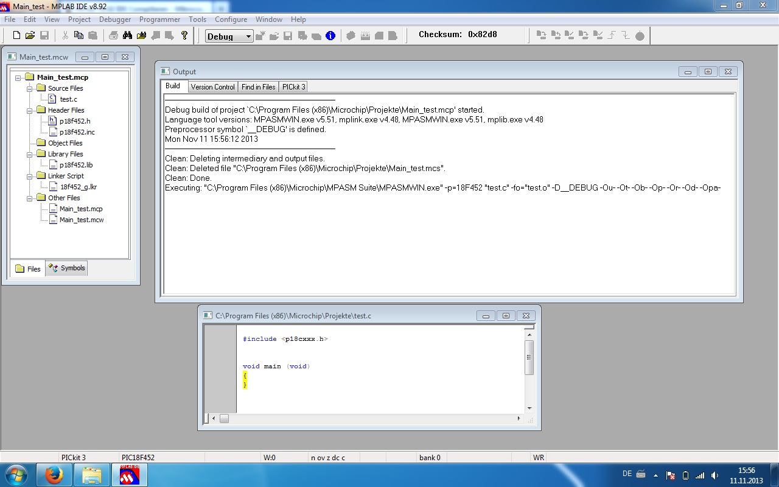Select the 18f452_g.lkr linker script
Screen dimensions: 779x487
[x=79, y=187]
